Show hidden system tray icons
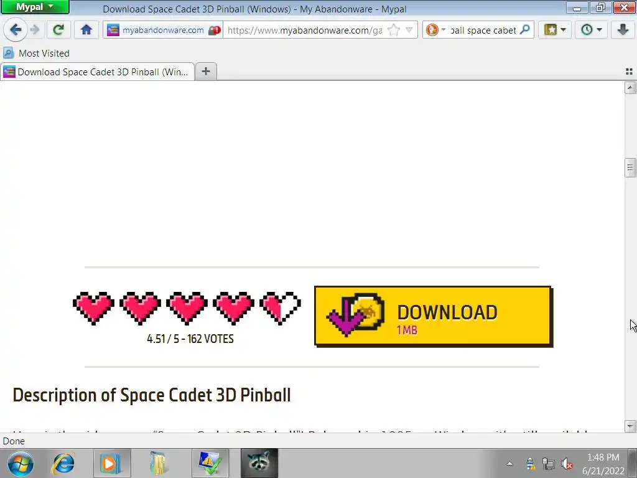637x478 pixels. pyautogui.click(x=509, y=463)
